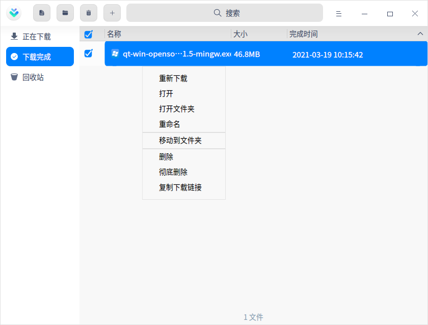Open the containing folder via toolbar folder icon

point(65,13)
